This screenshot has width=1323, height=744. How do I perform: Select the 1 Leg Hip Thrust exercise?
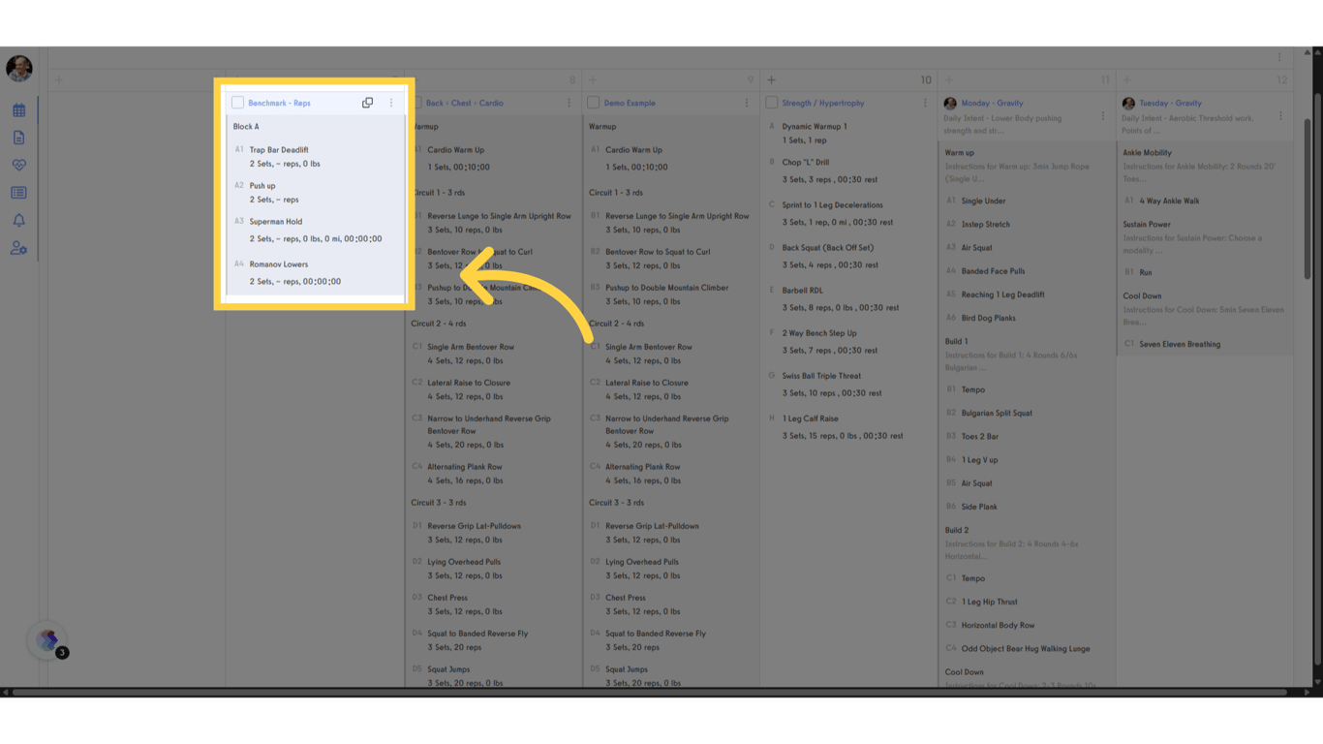[x=990, y=602]
